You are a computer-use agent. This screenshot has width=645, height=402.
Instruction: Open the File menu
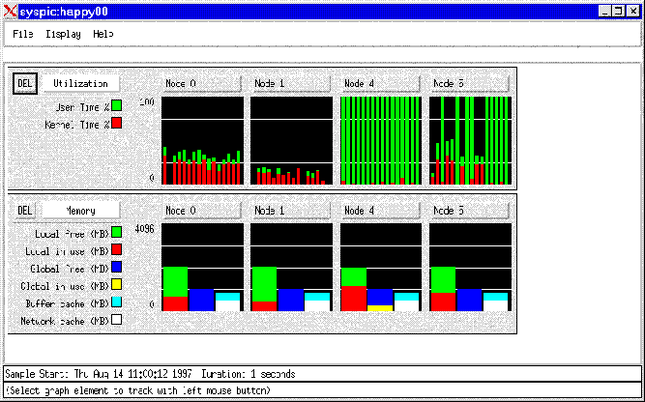[x=22, y=34]
